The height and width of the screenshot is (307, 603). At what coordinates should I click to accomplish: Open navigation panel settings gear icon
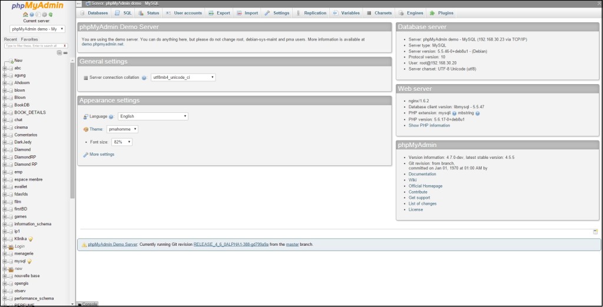(44, 14)
